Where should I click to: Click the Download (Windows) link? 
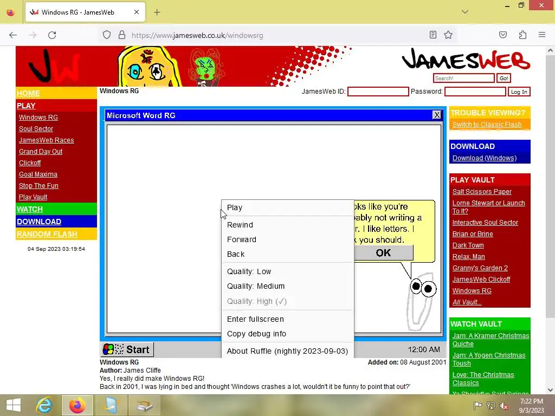coord(485,158)
